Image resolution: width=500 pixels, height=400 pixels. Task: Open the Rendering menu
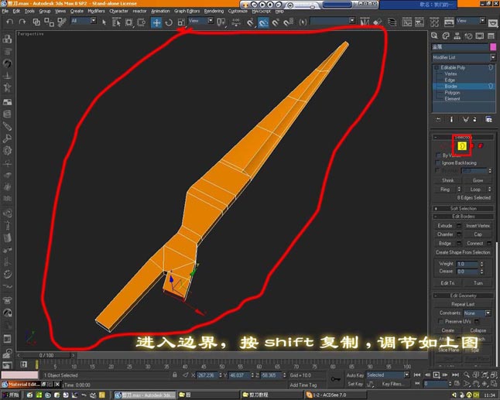coord(214,11)
